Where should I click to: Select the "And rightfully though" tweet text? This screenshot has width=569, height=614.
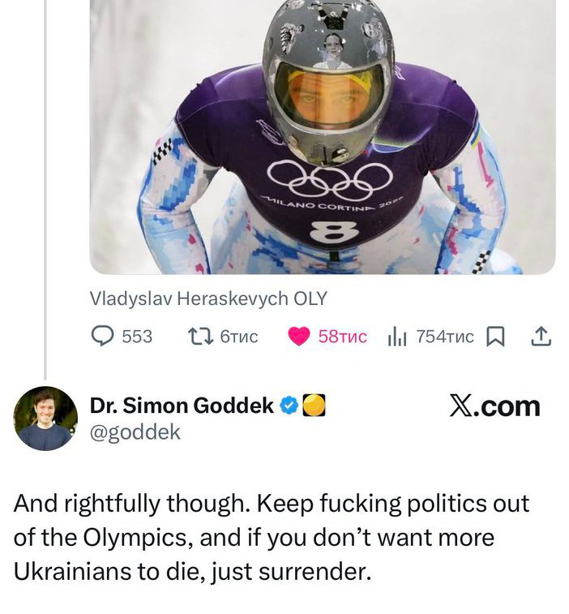[272, 537]
